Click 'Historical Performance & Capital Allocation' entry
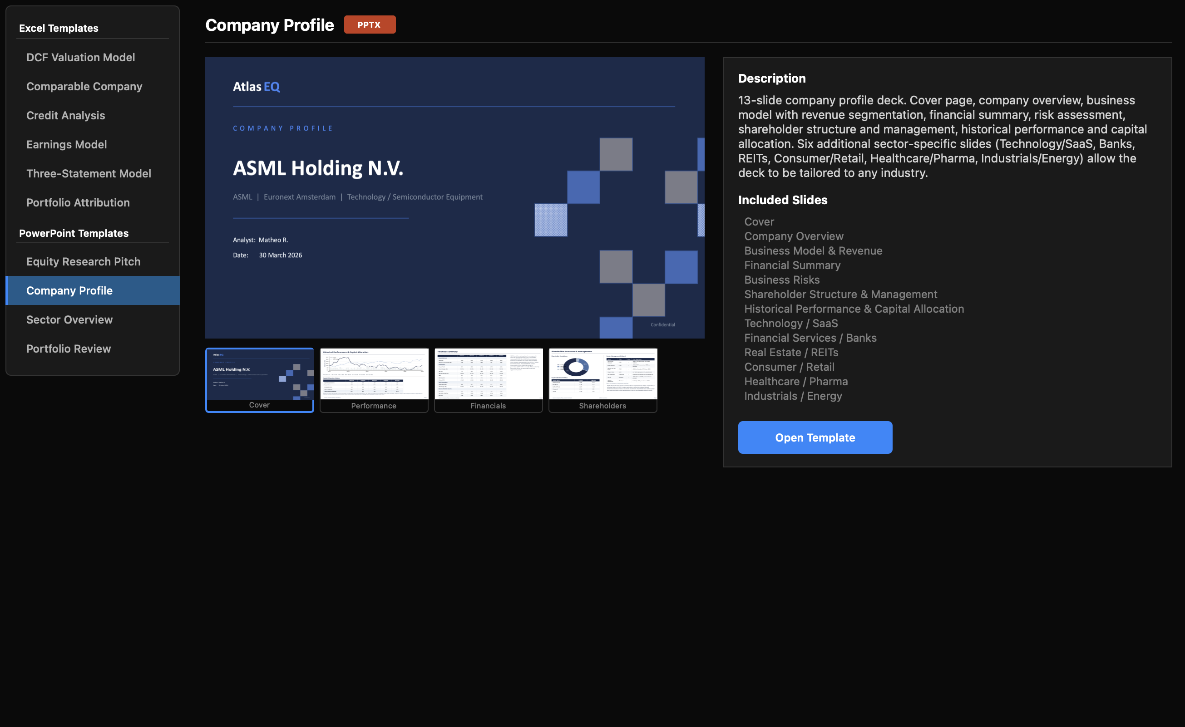 [854, 309]
